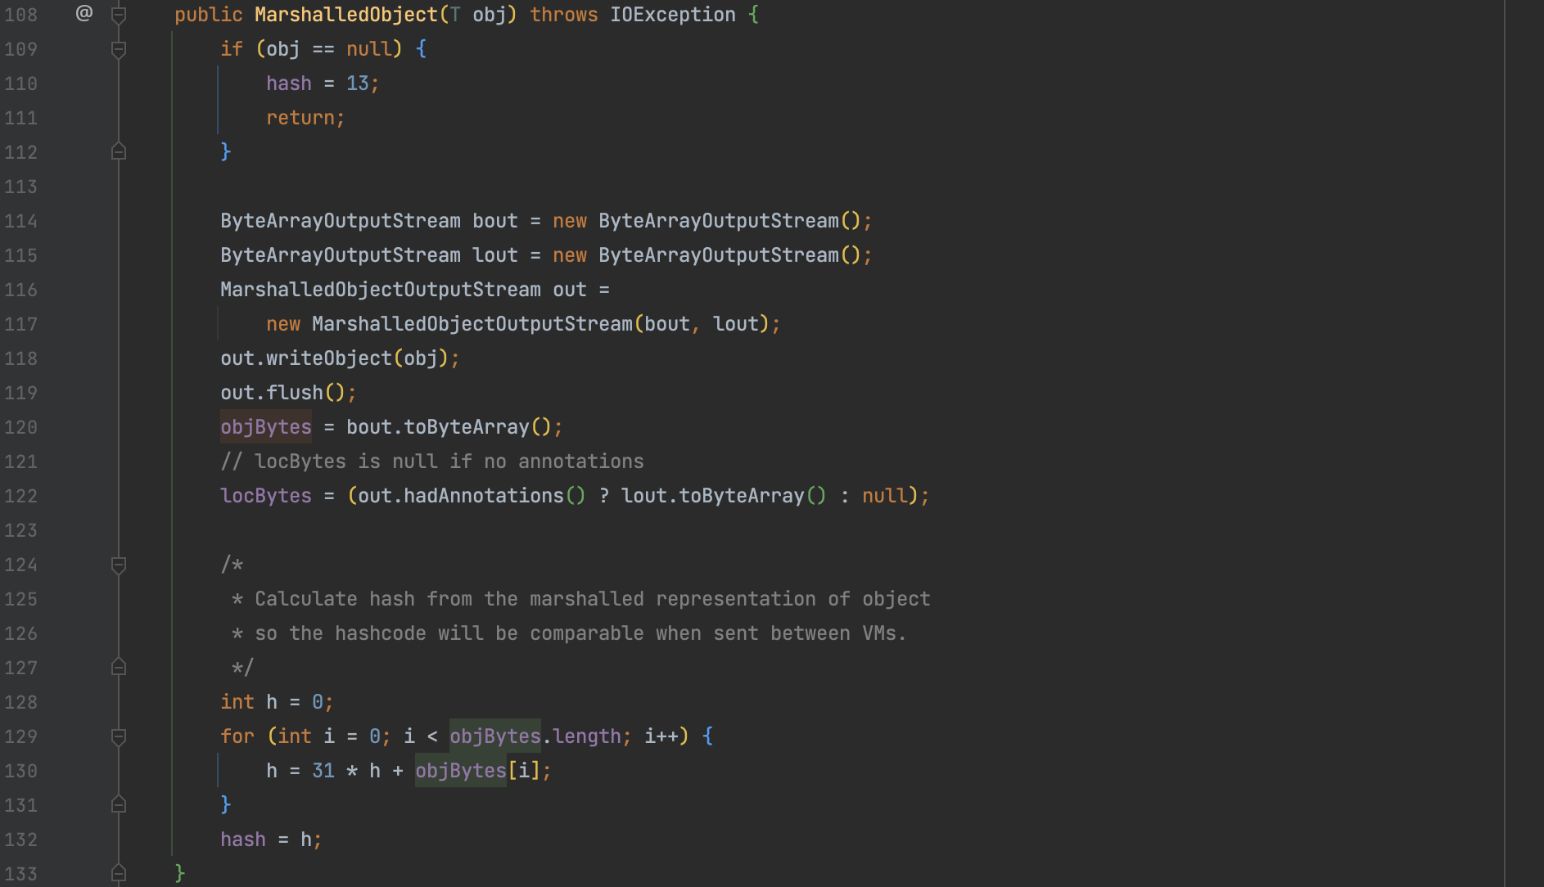This screenshot has height=887, width=1544.
Task: Click the fold end marker at line 112
Action: click(x=119, y=152)
